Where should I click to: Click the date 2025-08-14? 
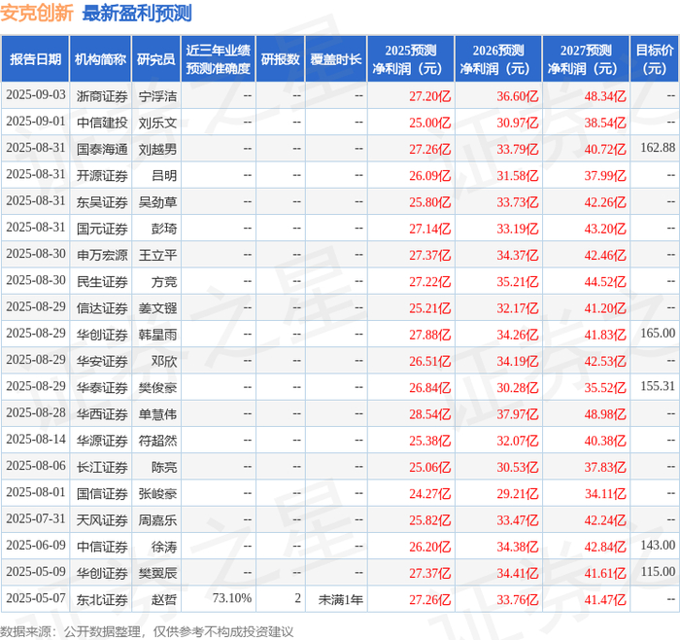click(x=36, y=440)
